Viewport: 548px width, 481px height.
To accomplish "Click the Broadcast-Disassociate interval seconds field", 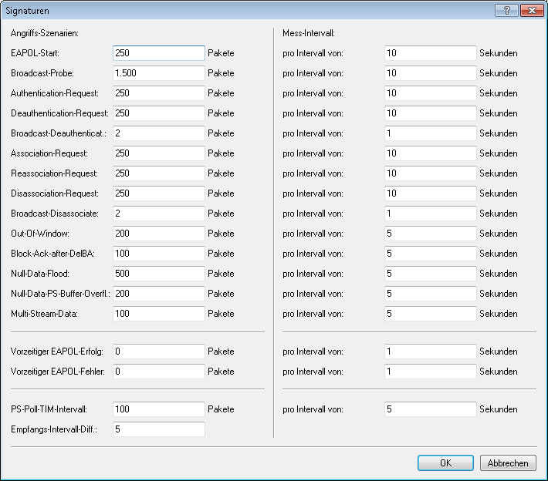I will pos(430,214).
